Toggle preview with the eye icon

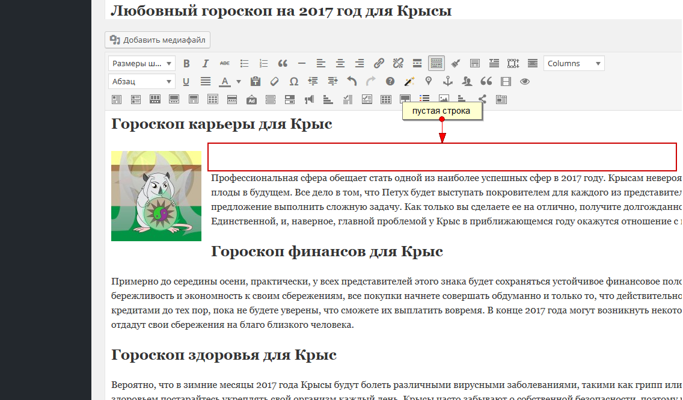[525, 81]
